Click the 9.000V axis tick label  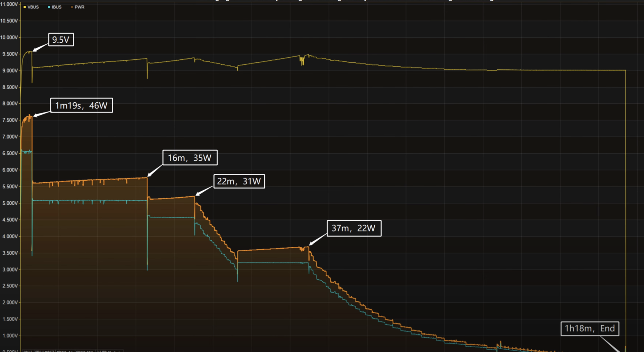[10, 70]
